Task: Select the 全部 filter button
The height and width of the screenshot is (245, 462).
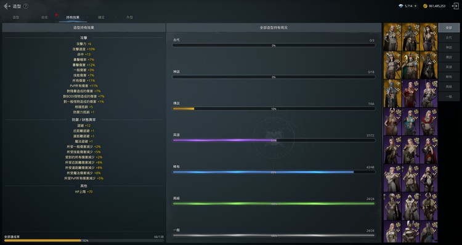Action: tap(448, 28)
